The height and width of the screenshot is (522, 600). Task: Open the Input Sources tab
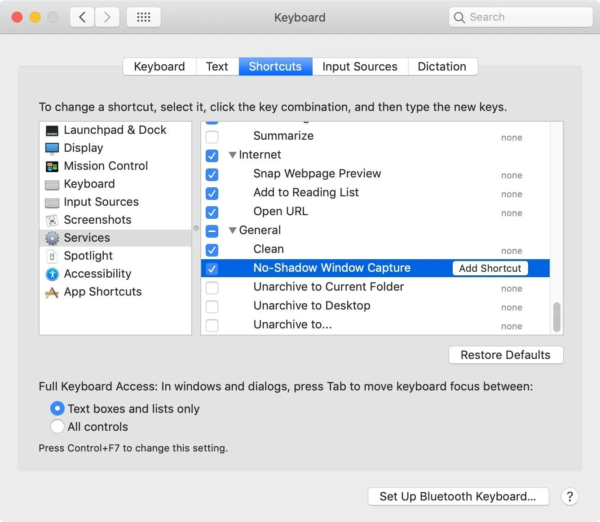click(x=360, y=66)
